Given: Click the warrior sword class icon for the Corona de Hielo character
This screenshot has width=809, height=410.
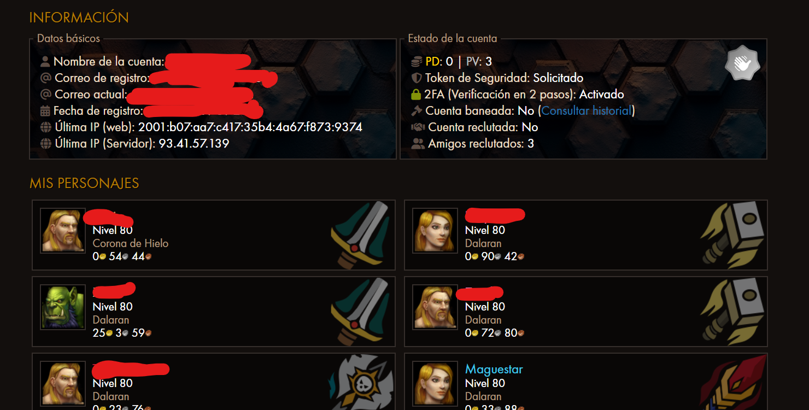Looking at the screenshot, I should tap(360, 234).
